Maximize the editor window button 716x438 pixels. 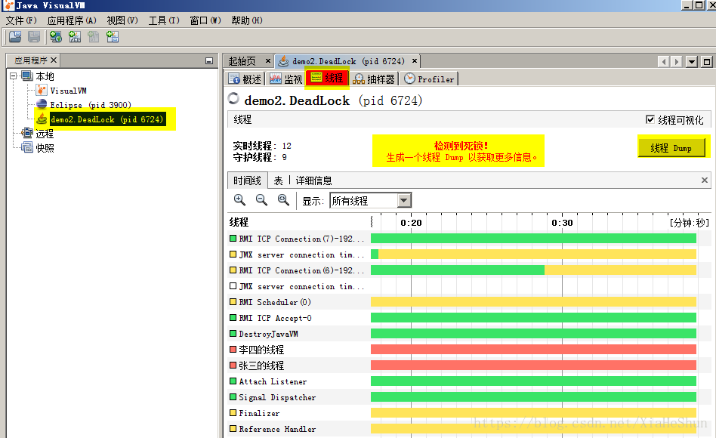click(707, 61)
